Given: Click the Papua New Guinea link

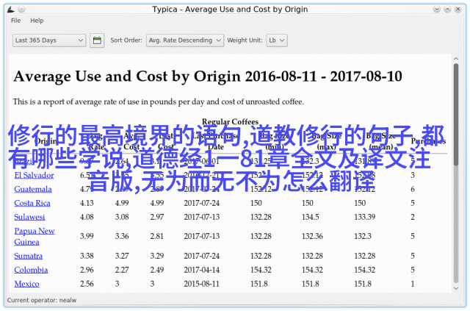Looking at the screenshot, I should (34, 236).
